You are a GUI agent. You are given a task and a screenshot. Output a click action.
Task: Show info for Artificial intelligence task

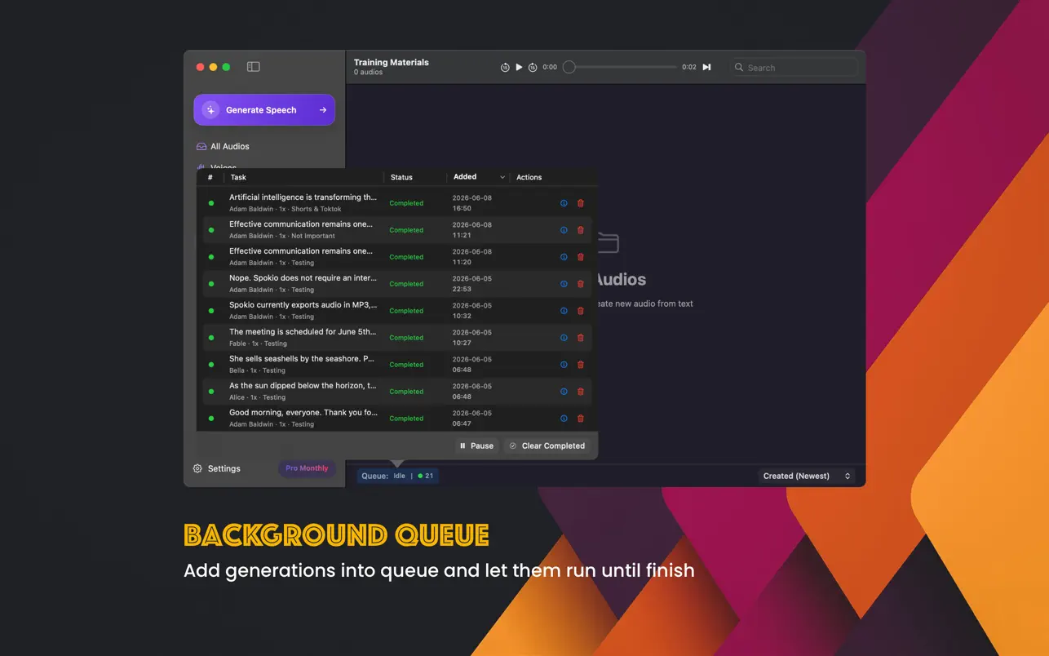click(x=564, y=203)
